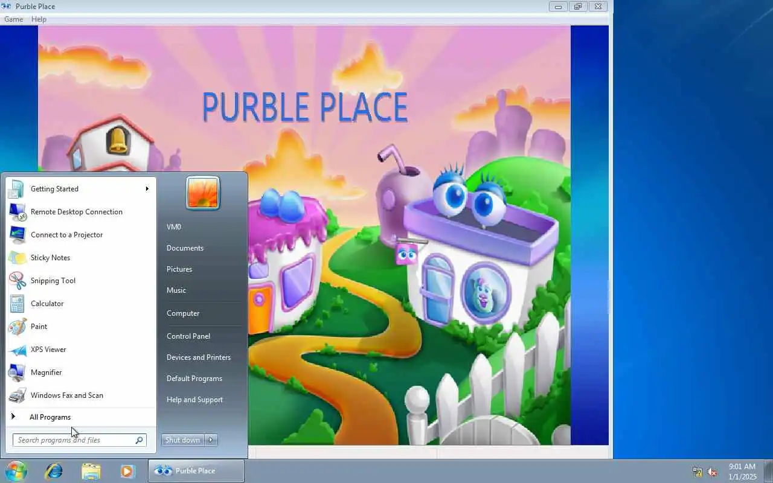Open Control Panel
This screenshot has width=773, height=483.
tap(188, 336)
